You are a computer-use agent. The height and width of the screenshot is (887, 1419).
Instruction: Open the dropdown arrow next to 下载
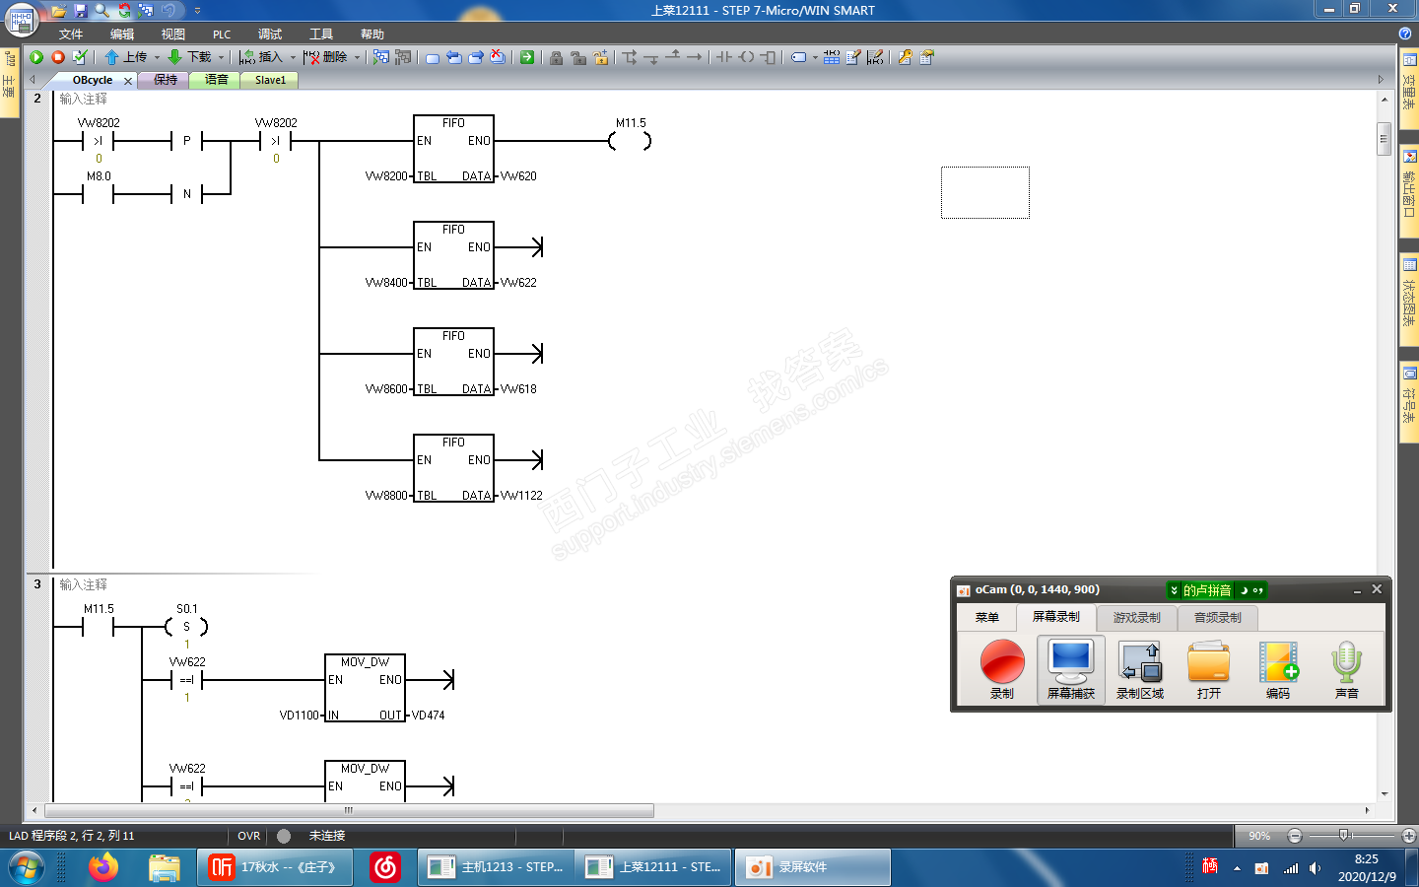point(221,57)
